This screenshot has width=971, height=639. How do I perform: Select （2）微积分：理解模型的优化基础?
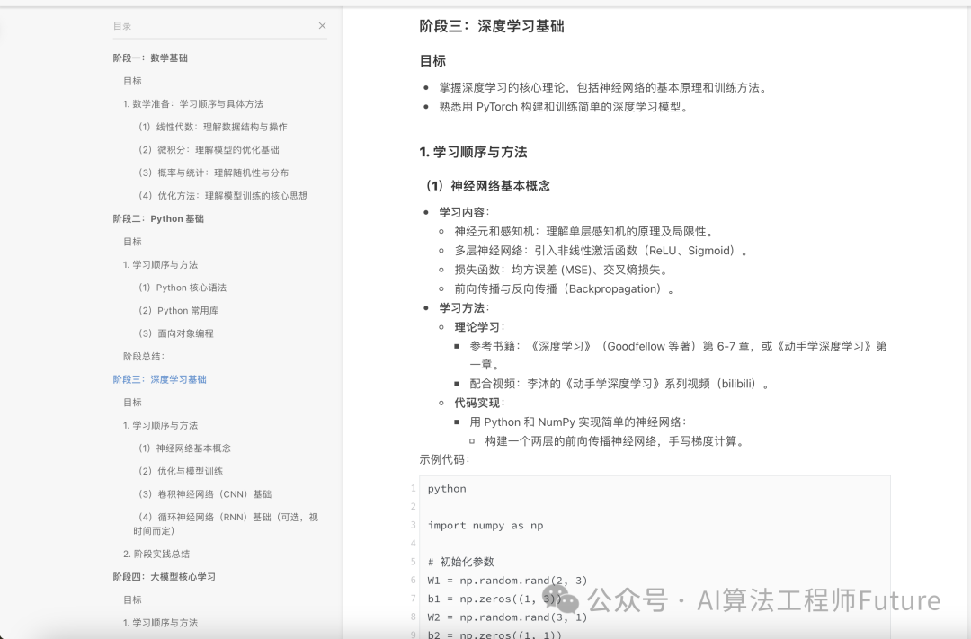[206, 150]
